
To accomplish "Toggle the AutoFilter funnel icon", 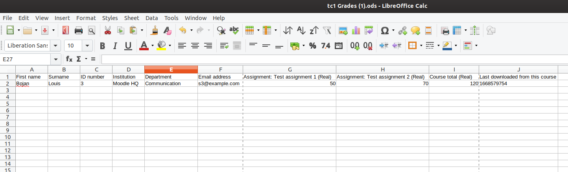I will click(327, 30).
